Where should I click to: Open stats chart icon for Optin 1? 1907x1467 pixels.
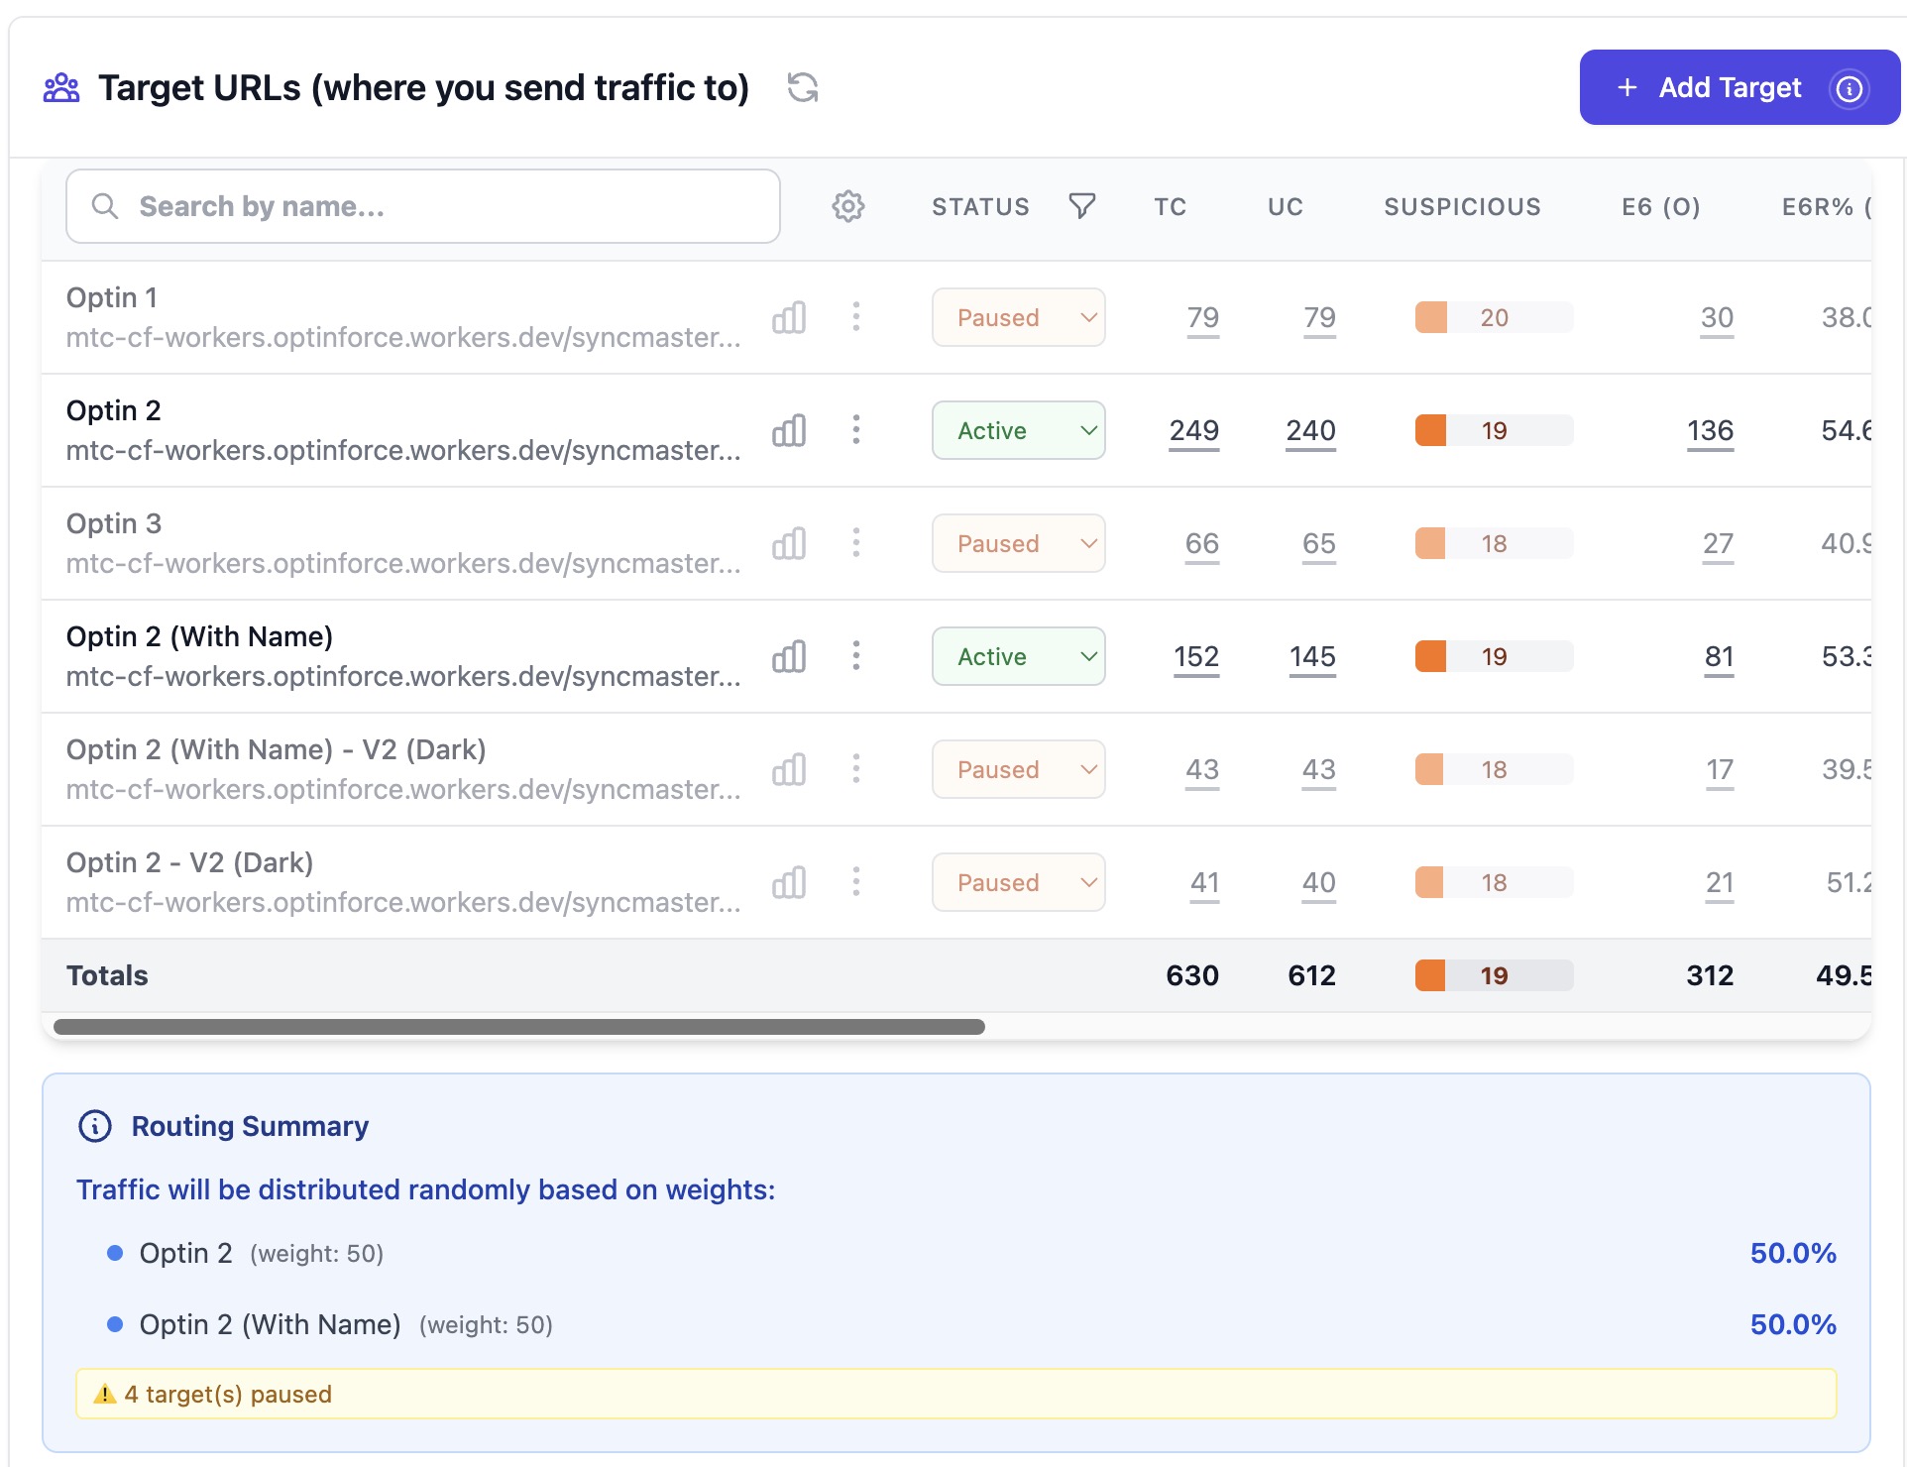tap(789, 317)
